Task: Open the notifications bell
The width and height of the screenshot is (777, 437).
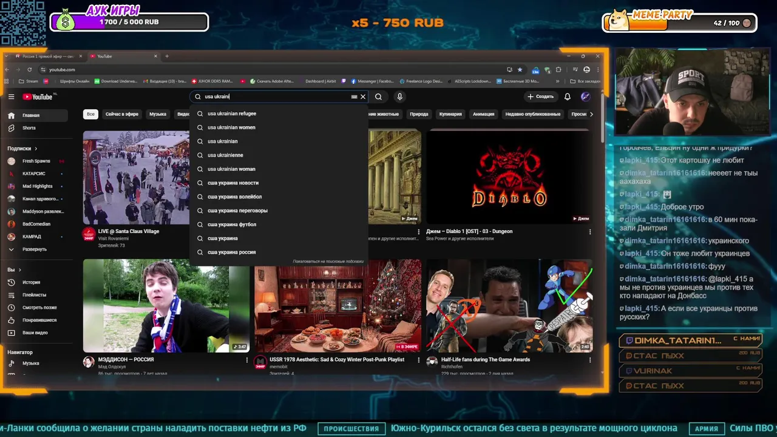Action: pyautogui.click(x=568, y=97)
